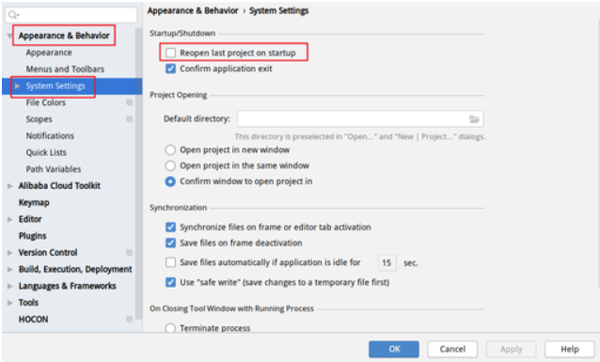The width and height of the screenshot is (600, 362).
Task: Expand the Alibaba Cloud Toolkit node
Action: (x=10, y=186)
